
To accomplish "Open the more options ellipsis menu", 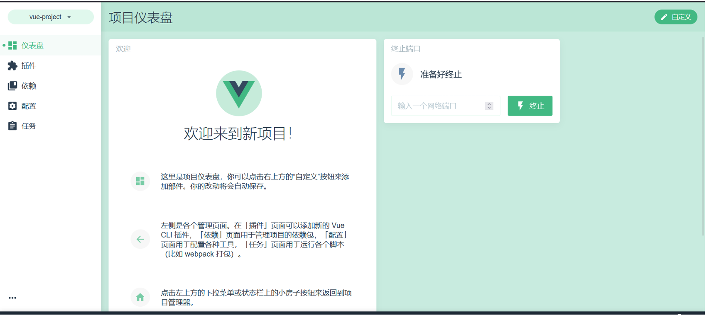I will 12,298.
